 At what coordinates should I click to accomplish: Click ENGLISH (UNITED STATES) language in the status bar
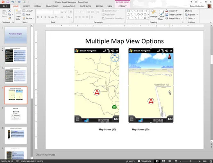click(32, 161)
